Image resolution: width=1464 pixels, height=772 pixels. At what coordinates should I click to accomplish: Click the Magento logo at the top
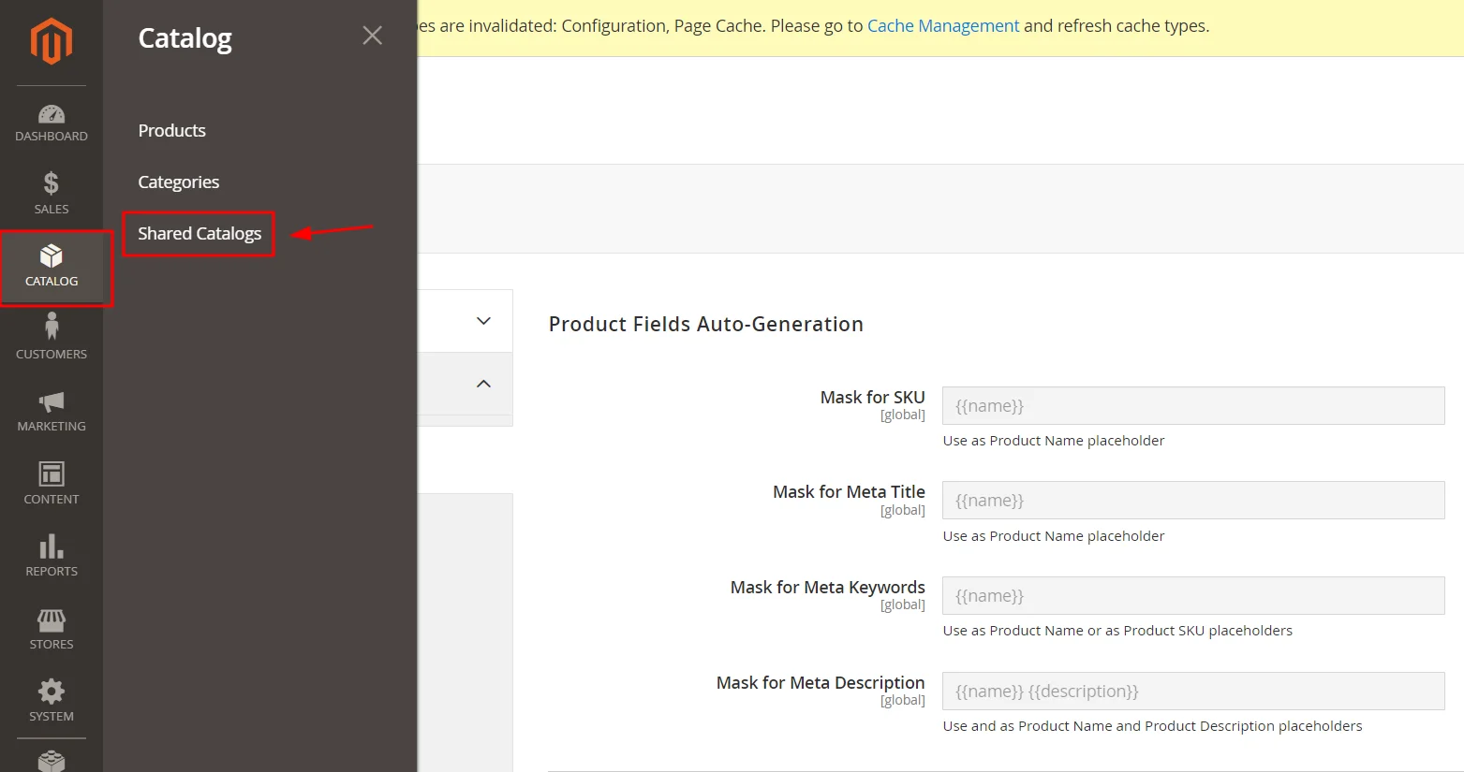click(x=51, y=41)
